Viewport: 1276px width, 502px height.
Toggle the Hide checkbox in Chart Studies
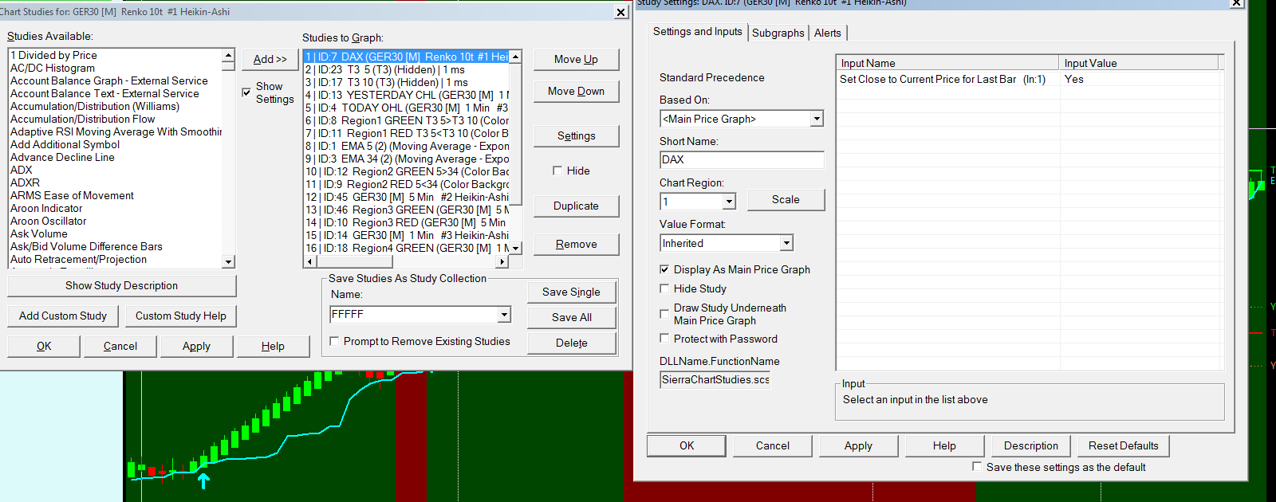[x=557, y=171]
